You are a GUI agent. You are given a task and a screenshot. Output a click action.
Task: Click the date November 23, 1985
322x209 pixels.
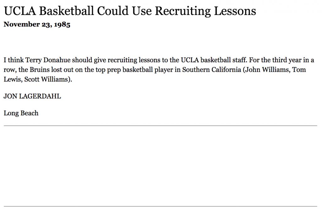pos(37,25)
